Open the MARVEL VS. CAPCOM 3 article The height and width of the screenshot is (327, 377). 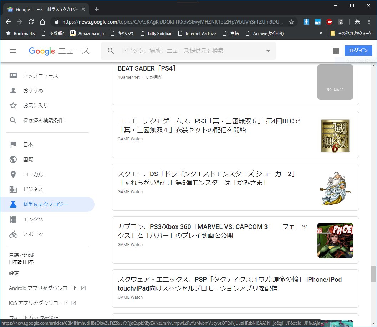click(213, 231)
